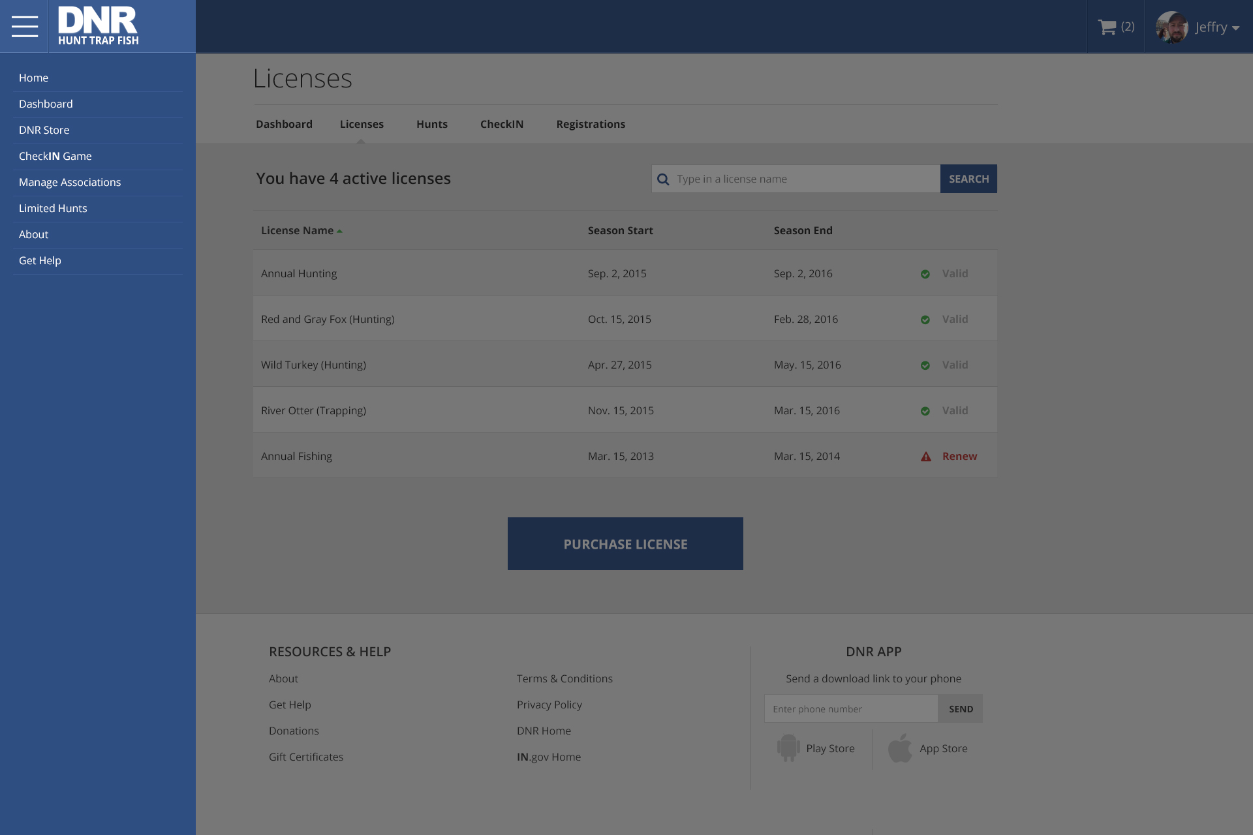Open the hamburger menu icon
This screenshot has width=1253, height=835.
point(24,27)
